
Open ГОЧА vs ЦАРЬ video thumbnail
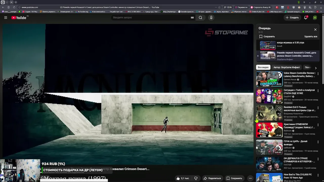(x=269, y=147)
